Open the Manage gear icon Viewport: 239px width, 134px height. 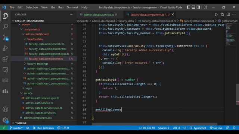pyautogui.click(x=5, y=120)
